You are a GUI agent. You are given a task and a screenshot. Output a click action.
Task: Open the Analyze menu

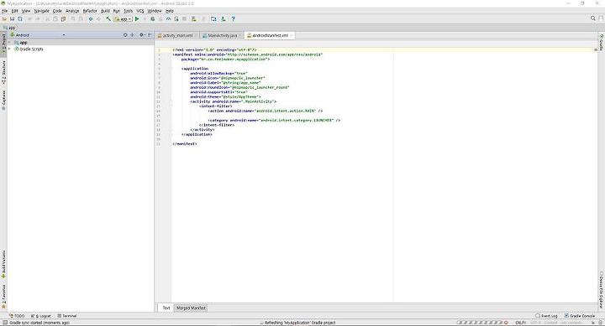click(x=72, y=11)
